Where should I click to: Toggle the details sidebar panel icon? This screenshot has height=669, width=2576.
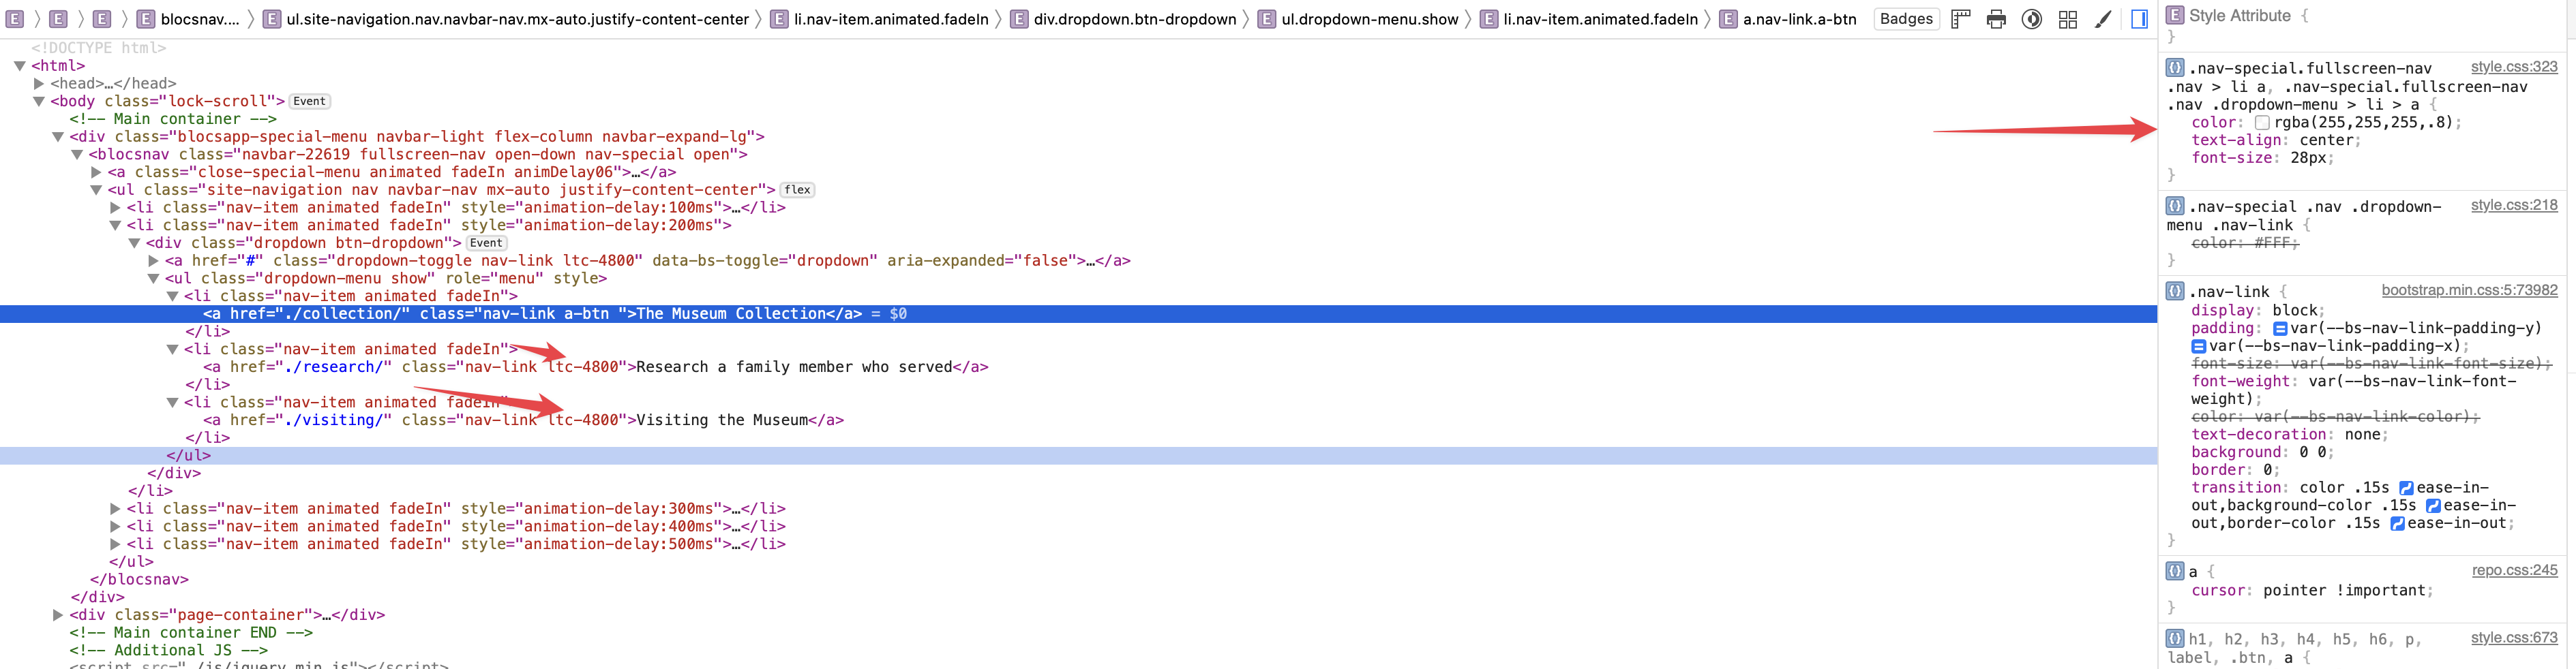2139,19
